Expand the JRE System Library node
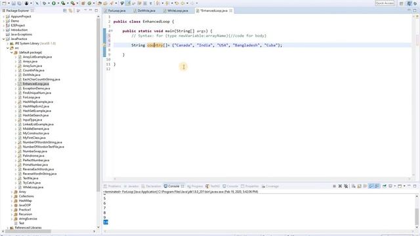The width and height of the screenshot is (420, 236). pyautogui.click(x=8, y=43)
